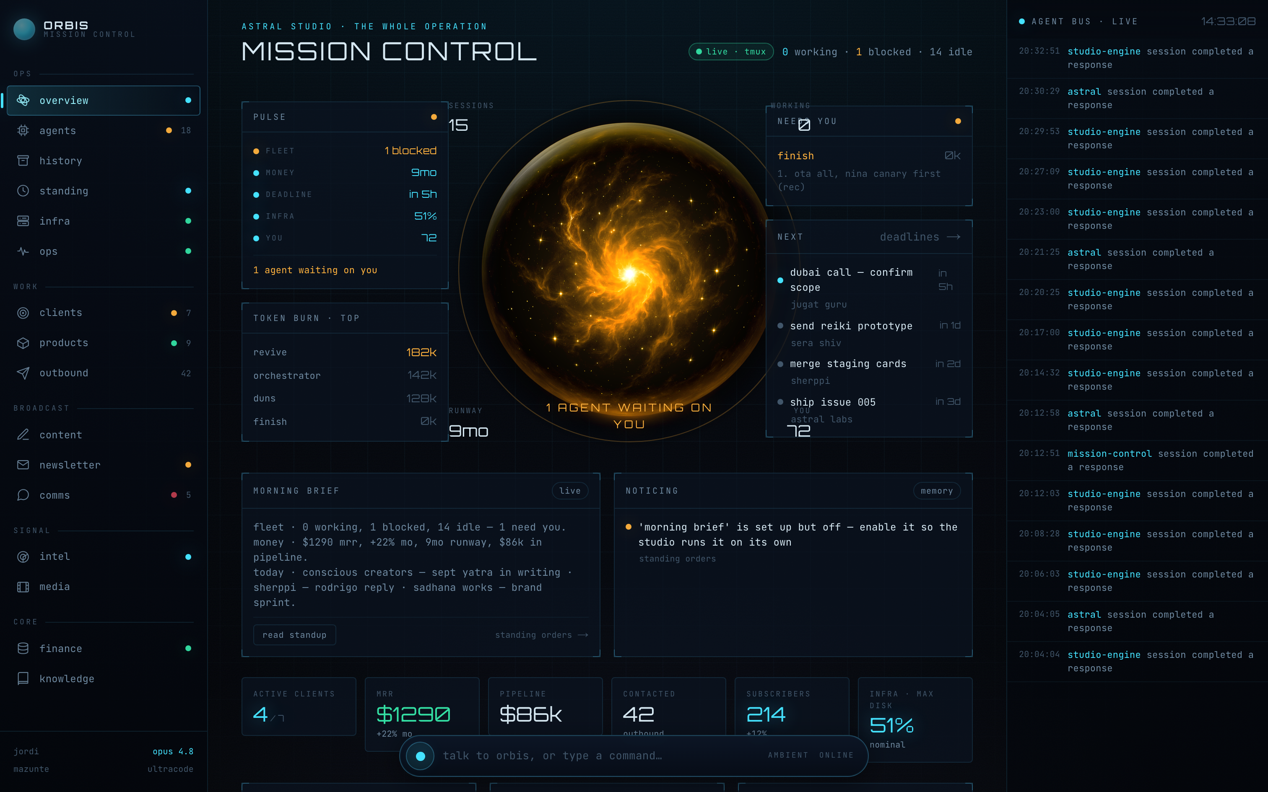
Task: Click the ultracode label in sidebar footer
Action: [x=170, y=769]
